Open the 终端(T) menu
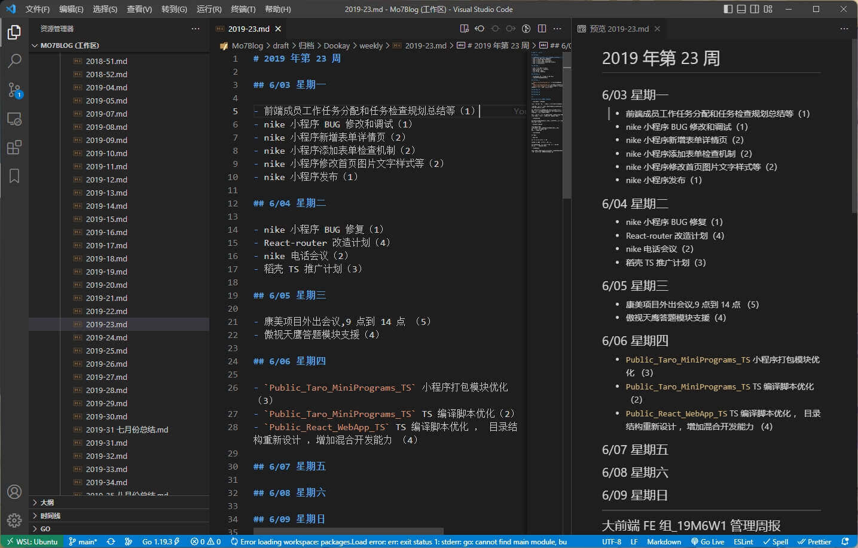This screenshot has height=548, width=858. click(243, 9)
